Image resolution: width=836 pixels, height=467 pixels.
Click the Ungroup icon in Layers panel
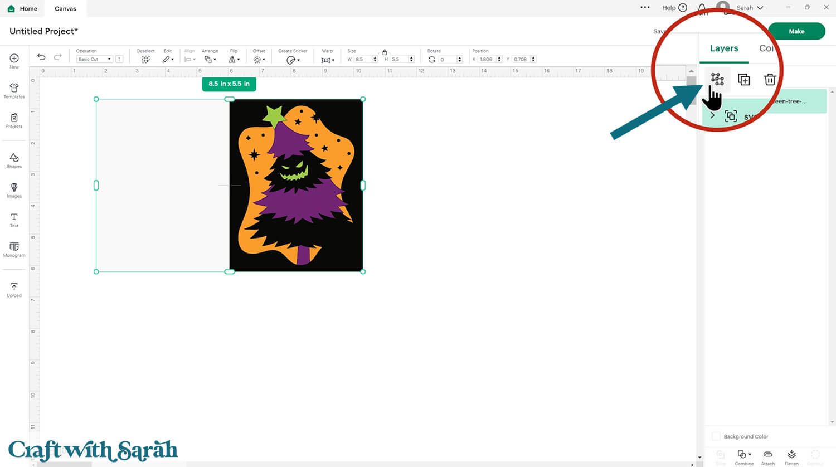pos(717,79)
